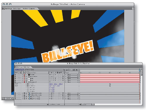Screen dimensions: 146x110
Task: Select the Bullseye Title End composition tab
Action: coord(20,9)
